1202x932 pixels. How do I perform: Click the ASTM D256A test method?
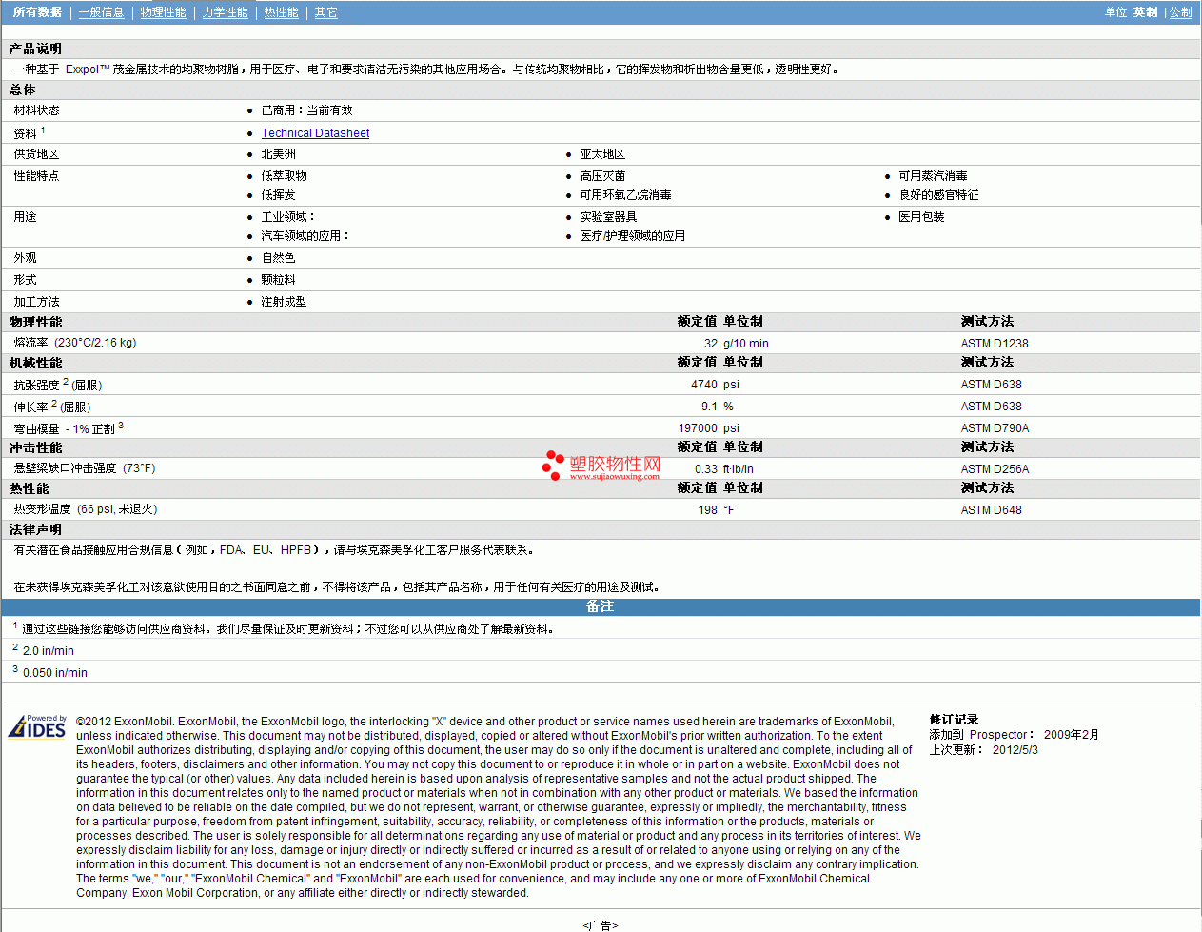[995, 469]
